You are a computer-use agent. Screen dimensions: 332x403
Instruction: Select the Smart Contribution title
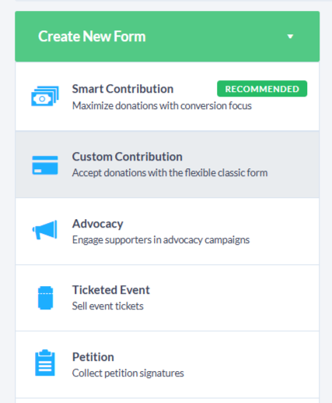pyautogui.click(x=123, y=89)
